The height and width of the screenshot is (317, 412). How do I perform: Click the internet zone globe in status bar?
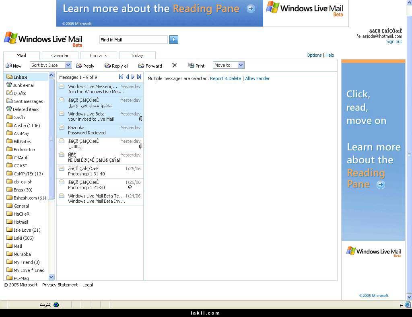(56, 305)
